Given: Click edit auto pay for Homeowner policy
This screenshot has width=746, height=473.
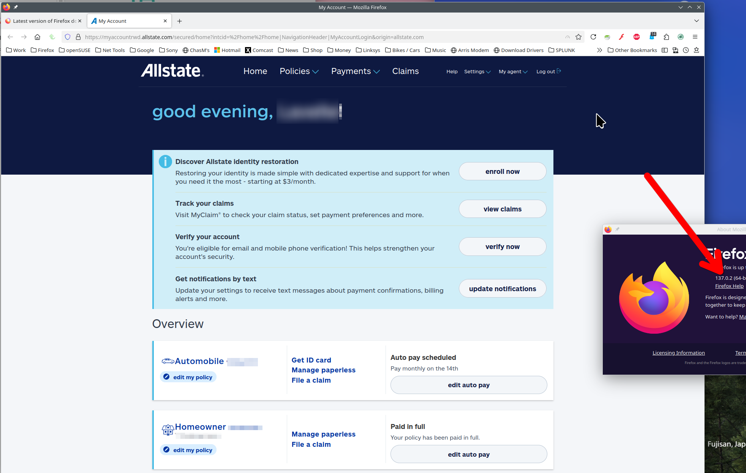Looking at the screenshot, I should (x=469, y=454).
